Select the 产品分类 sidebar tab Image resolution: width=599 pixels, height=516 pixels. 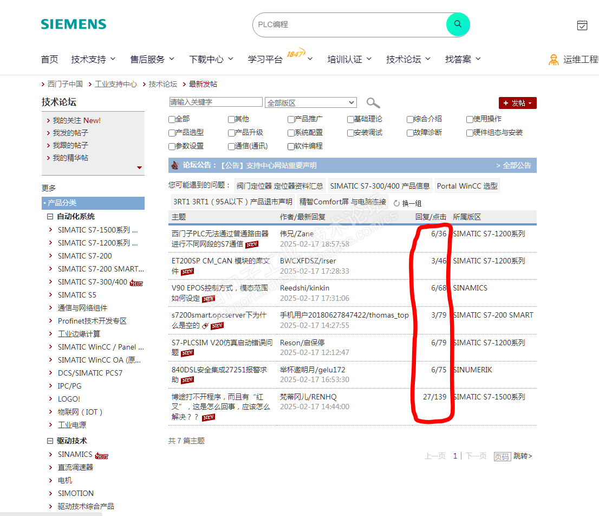click(x=93, y=203)
